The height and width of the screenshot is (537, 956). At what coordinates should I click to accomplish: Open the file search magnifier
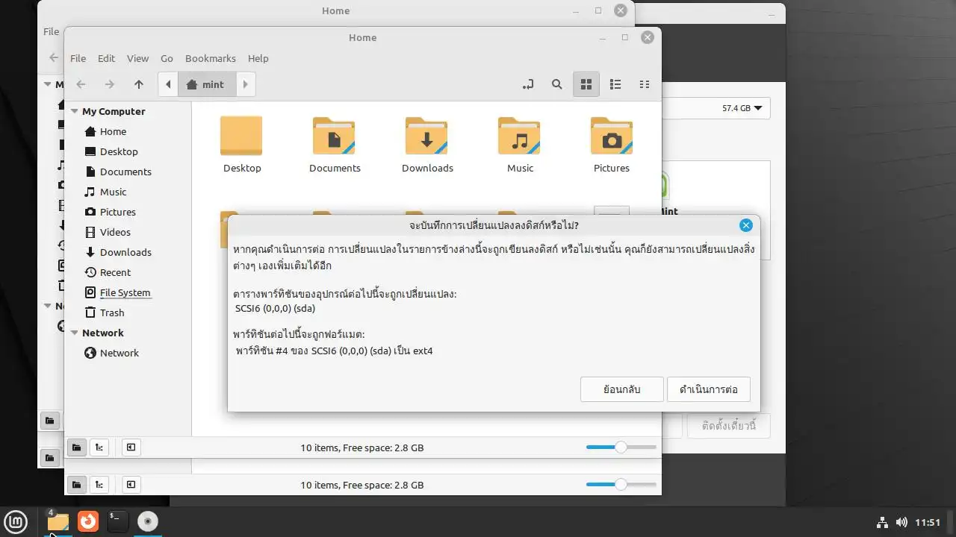coord(557,84)
